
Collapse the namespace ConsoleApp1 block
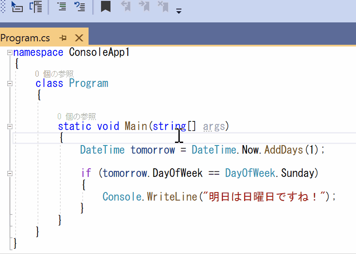tap(9, 53)
